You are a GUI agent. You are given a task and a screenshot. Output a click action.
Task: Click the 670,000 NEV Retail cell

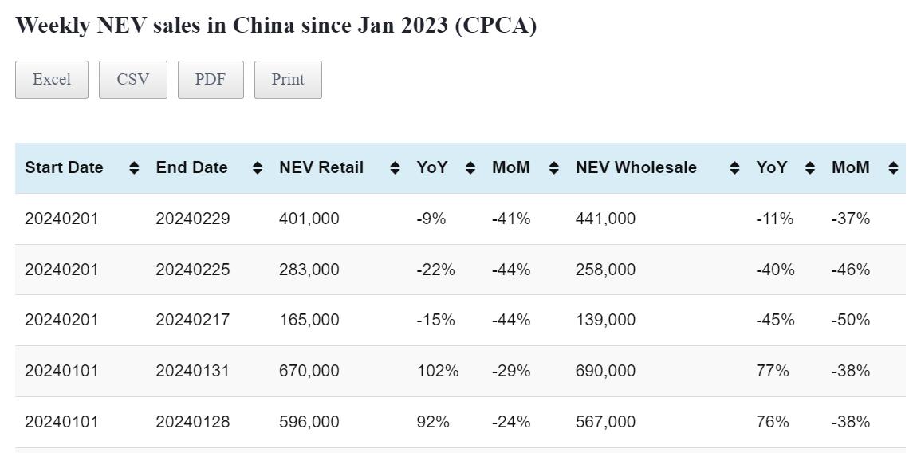point(309,371)
